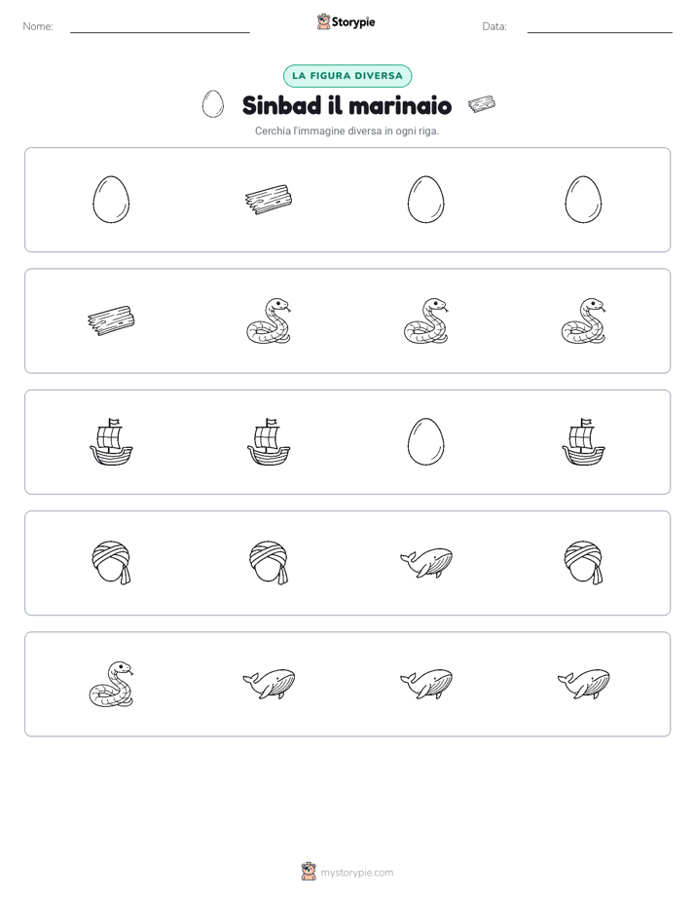
Task: Click the LA FIGURA DIVERSA badge
Action: pyautogui.click(x=347, y=76)
